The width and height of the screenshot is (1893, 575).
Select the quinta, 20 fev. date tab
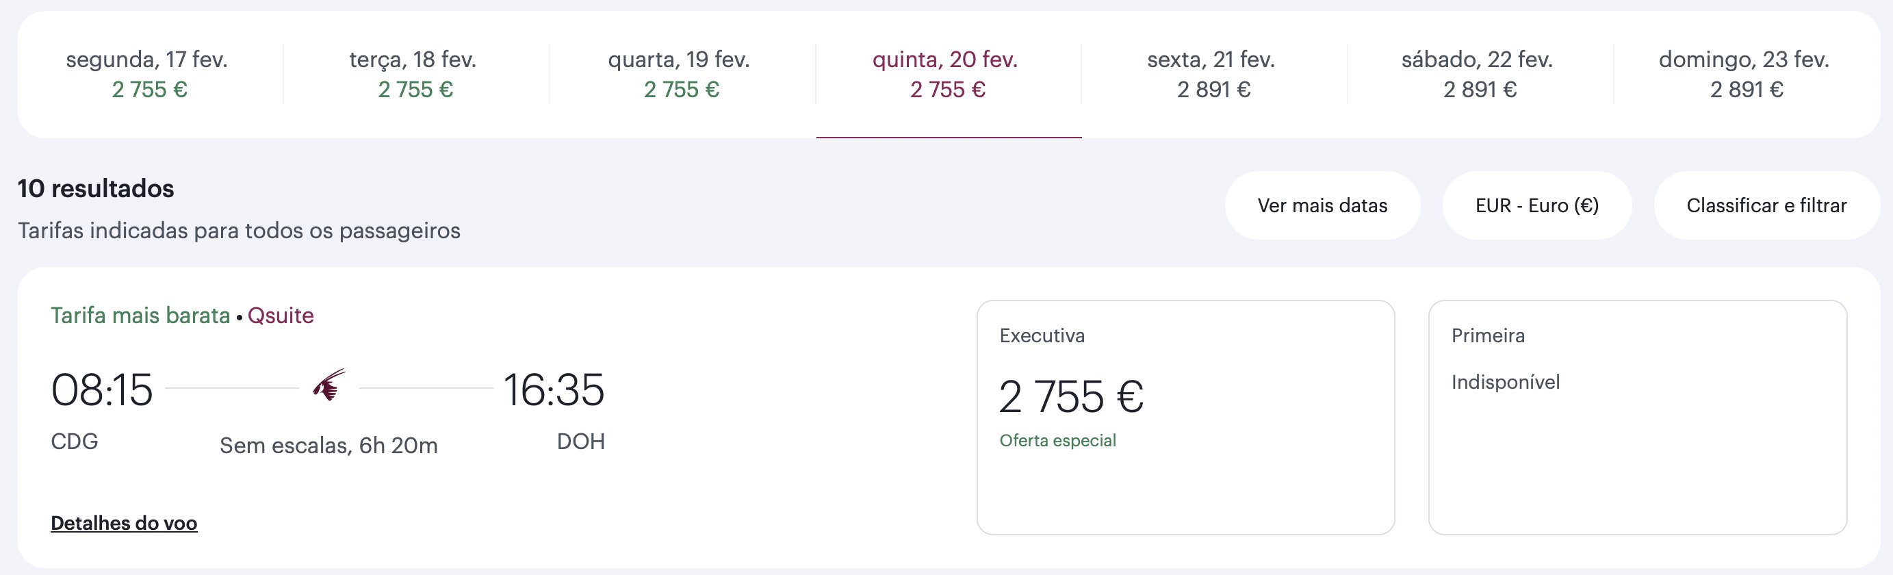click(948, 74)
